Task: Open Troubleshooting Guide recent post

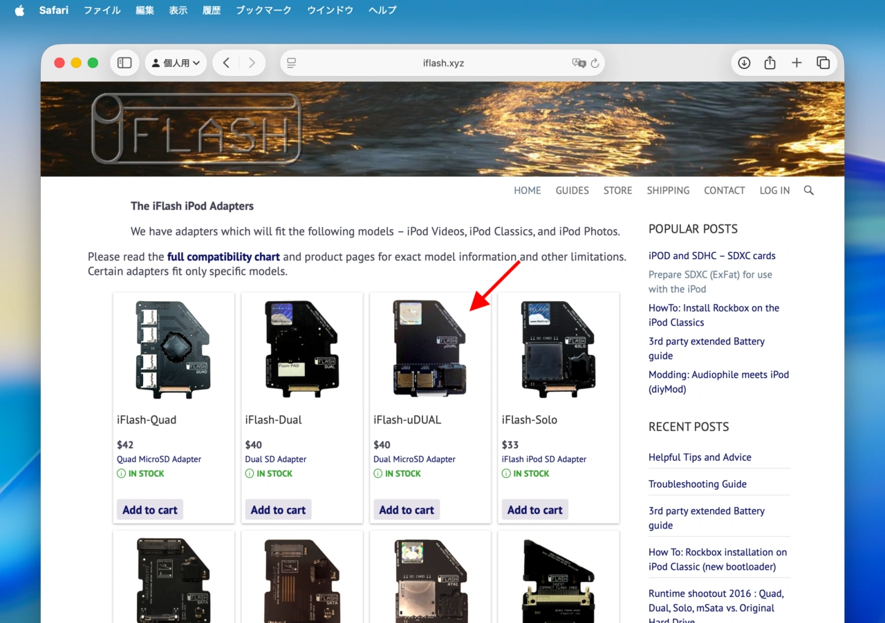Action: (x=697, y=484)
